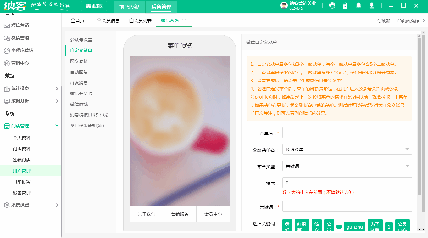Screen dimensions: 428x238
Task: Open notifications via the bell icon
Action: coord(358,5)
